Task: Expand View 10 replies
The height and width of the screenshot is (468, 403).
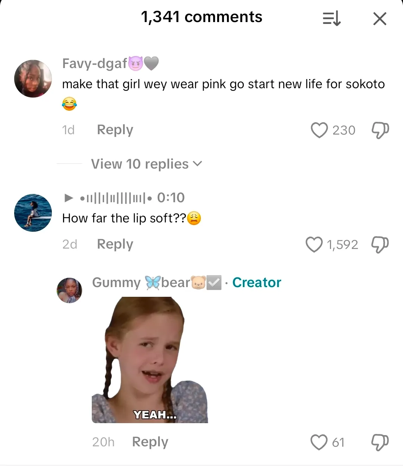Action: tap(146, 164)
